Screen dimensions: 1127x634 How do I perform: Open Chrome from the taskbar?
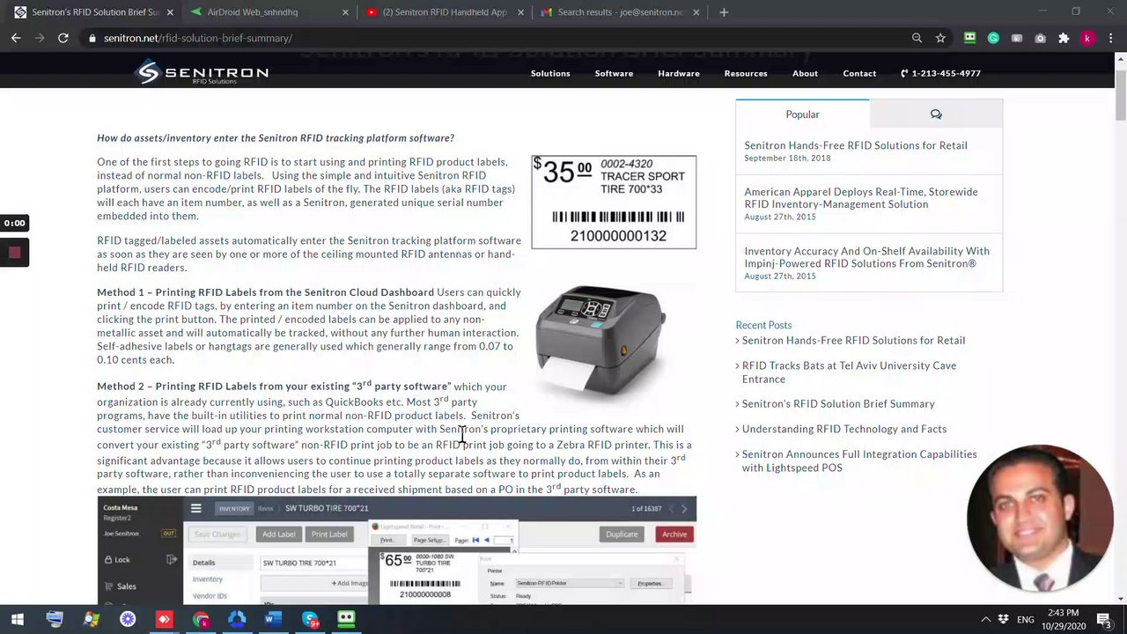click(201, 619)
